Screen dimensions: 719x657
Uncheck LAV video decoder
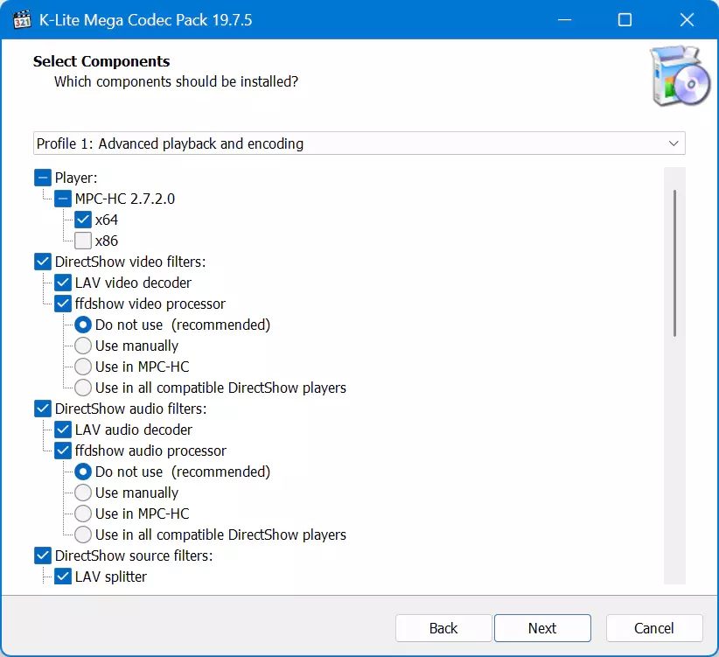pyautogui.click(x=63, y=283)
